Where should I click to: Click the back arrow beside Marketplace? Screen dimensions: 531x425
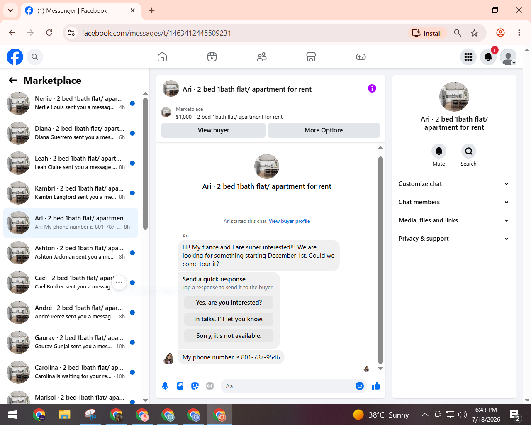13,80
